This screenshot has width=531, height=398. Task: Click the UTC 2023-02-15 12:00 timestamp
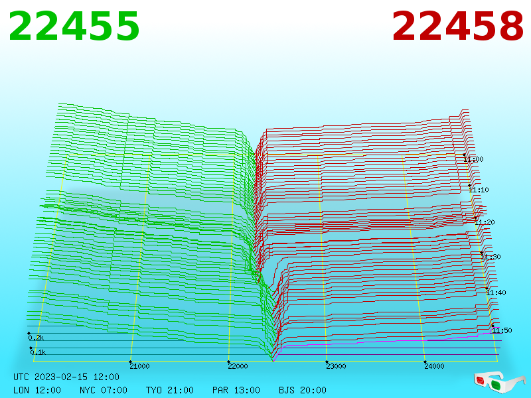[66, 377]
